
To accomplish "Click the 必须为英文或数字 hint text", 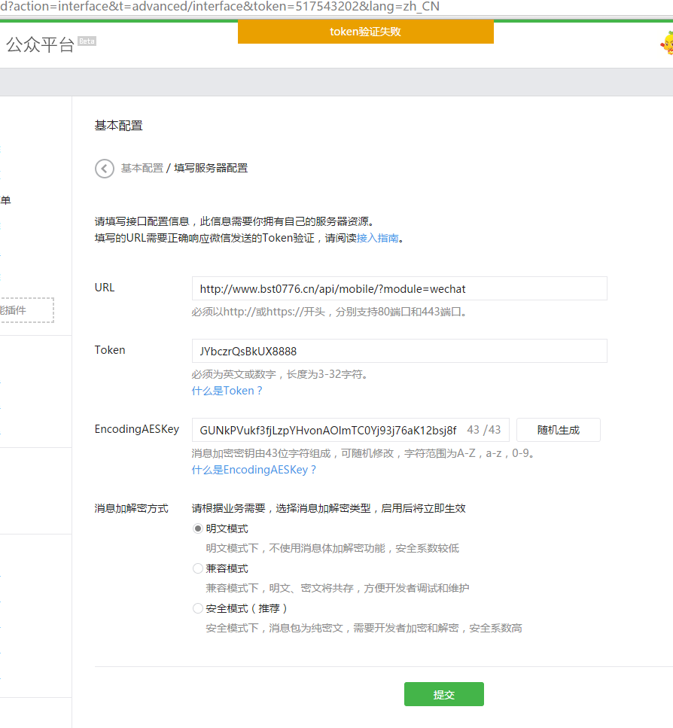I will click(x=282, y=374).
